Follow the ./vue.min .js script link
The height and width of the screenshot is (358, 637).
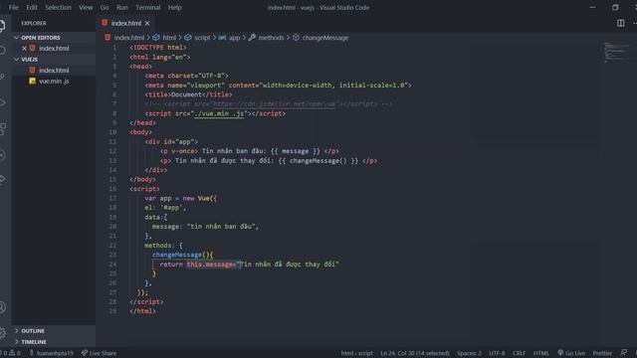pyautogui.click(x=219, y=113)
